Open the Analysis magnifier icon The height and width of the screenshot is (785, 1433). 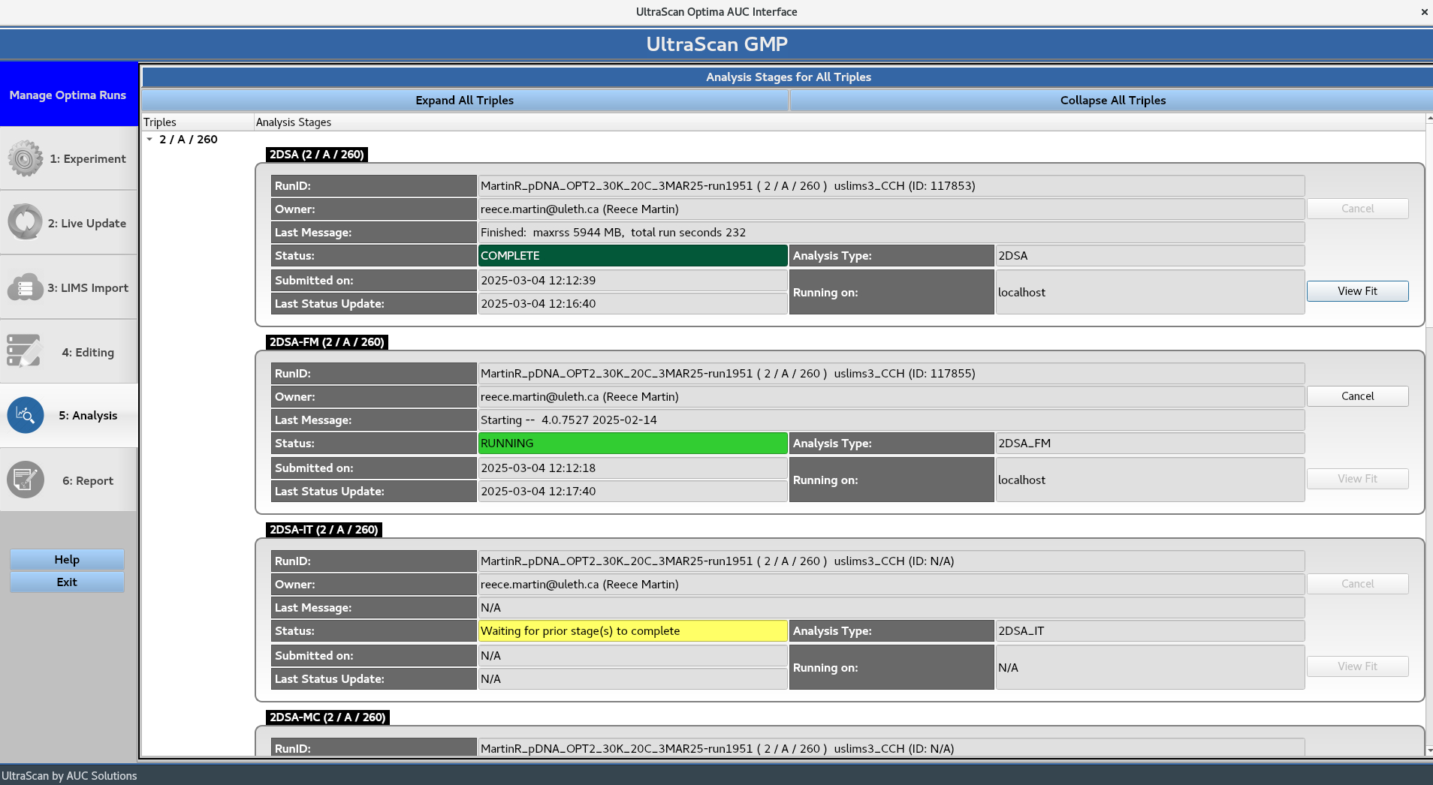pos(25,415)
